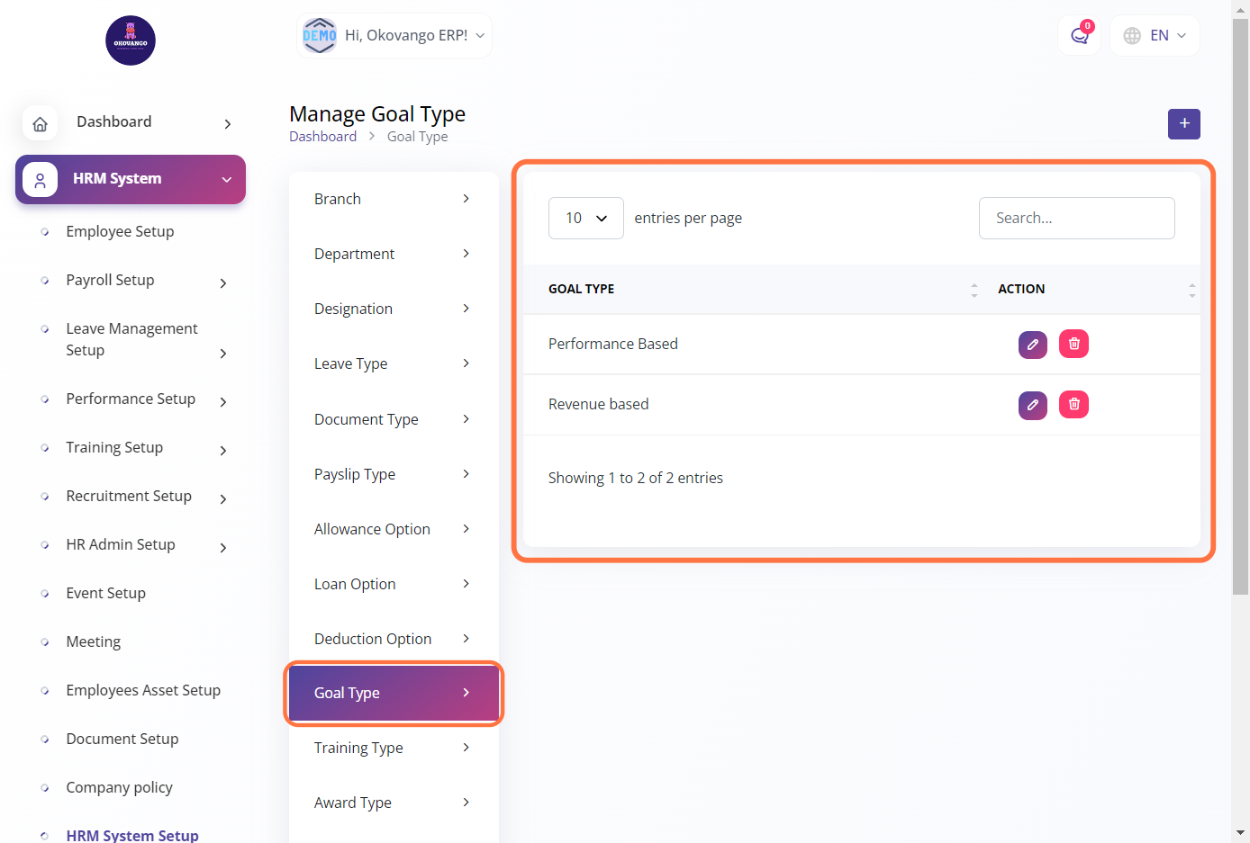Click the Okovango logo
Viewport: 1250px width, 843px height.
coord(131,40)
